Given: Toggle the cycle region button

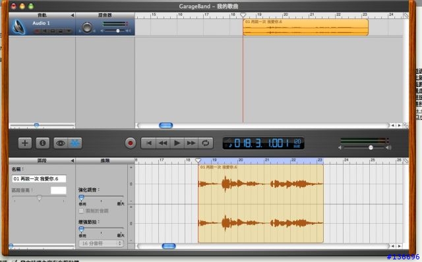Looking at the screenshot, I should pyautogui.click(x=206, y=143).
